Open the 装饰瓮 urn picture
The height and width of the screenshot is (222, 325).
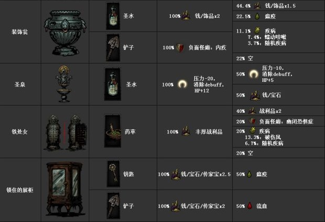(64, 31)
